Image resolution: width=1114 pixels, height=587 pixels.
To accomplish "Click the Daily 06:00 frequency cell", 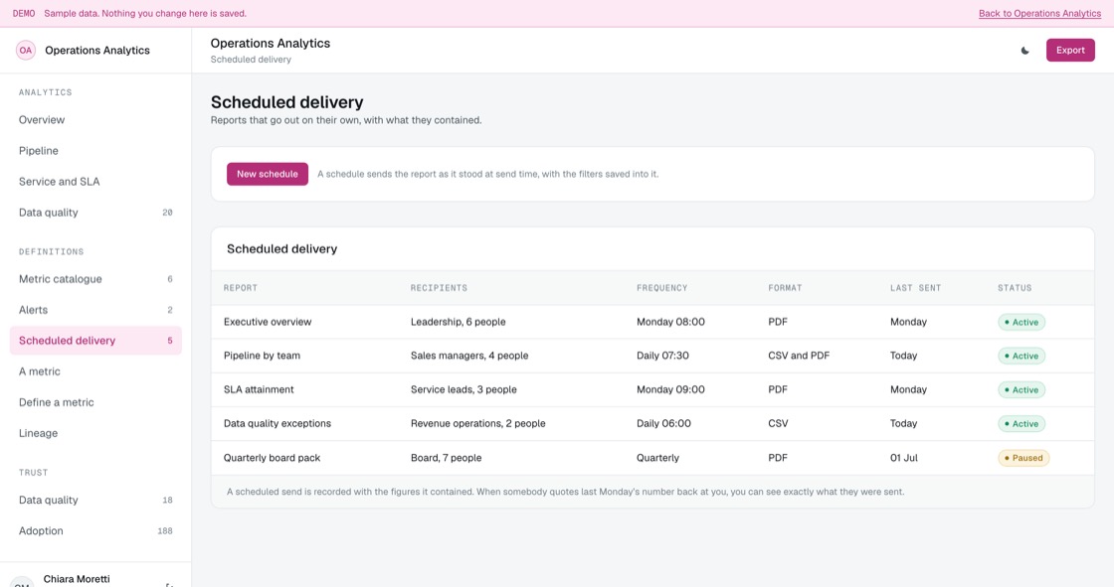I will [662, 424].
